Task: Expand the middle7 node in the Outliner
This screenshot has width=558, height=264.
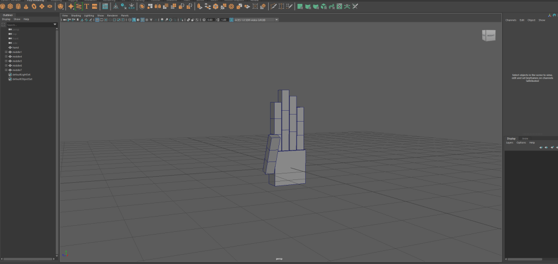Action: pos(6,70)
